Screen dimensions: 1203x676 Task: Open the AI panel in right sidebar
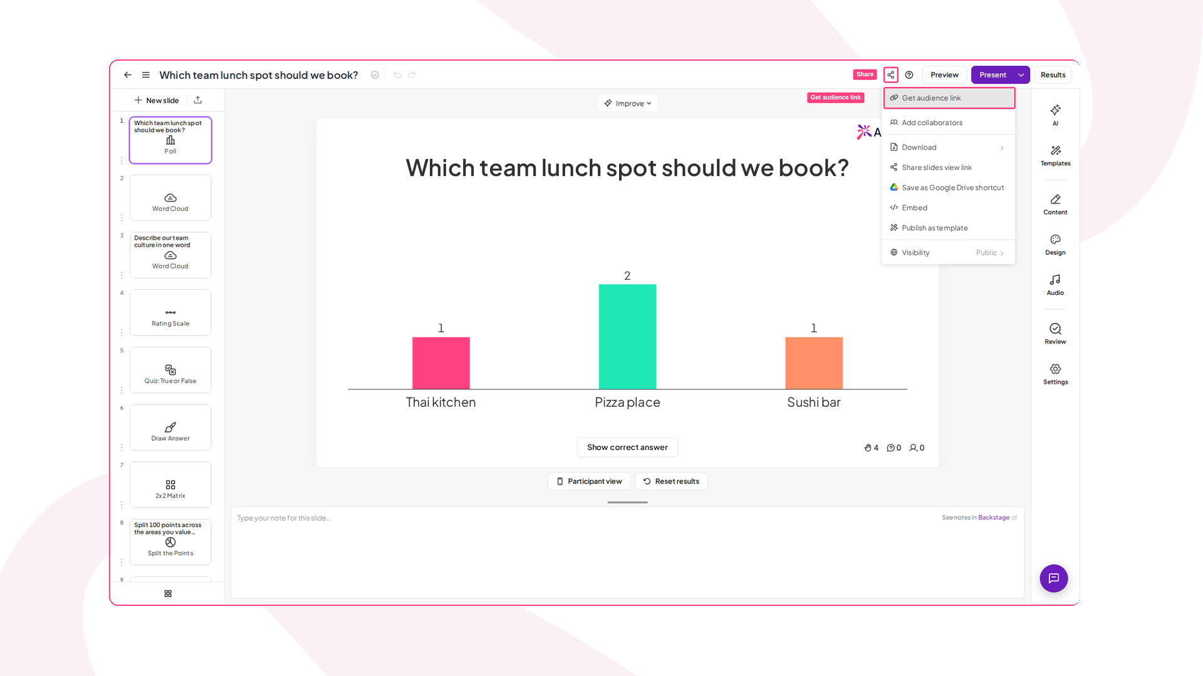pyautogui.click(x=1055, y=115)
